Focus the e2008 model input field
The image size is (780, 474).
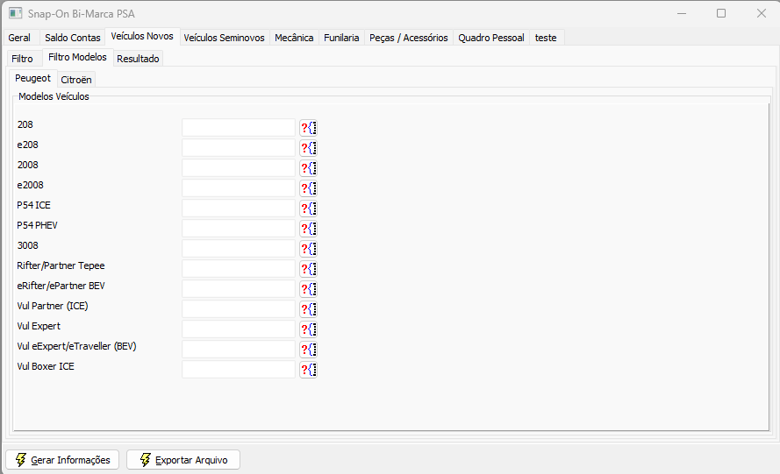(x=239, y=187)
